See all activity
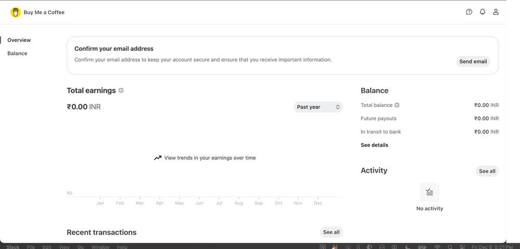Viewport: 520px width, 249px height. 487,171
